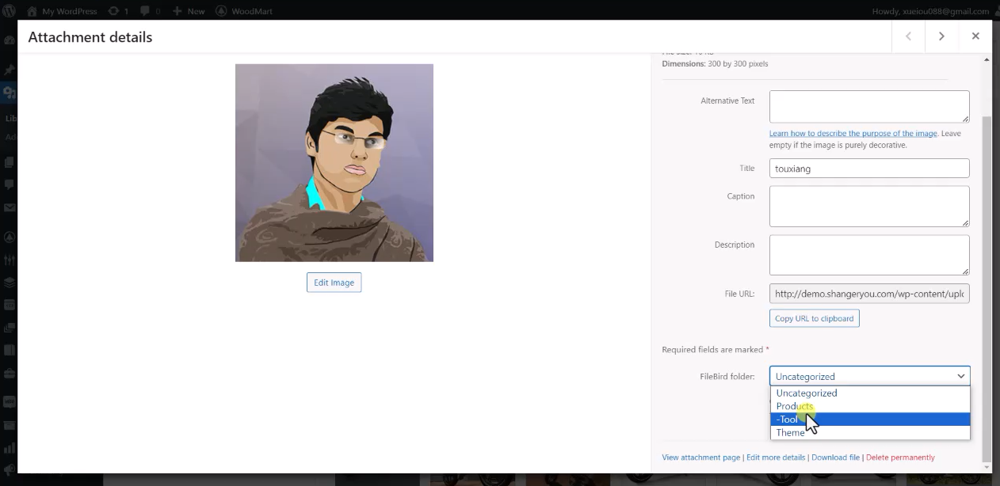Expand the FileBird folder dropdown
1000x486 pixels.
tap(869, 377)
